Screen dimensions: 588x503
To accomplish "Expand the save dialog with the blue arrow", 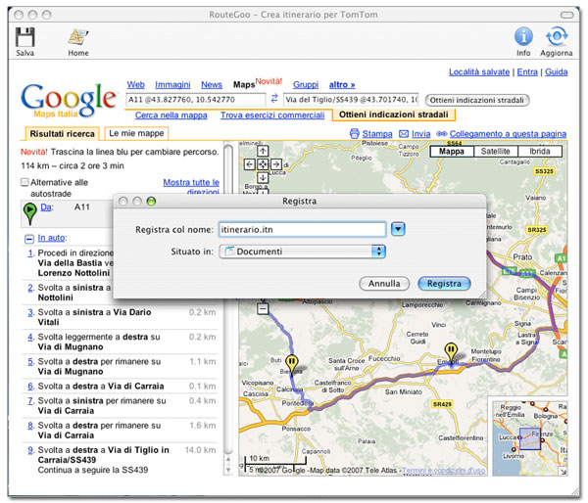I will [x=398, y=229].
